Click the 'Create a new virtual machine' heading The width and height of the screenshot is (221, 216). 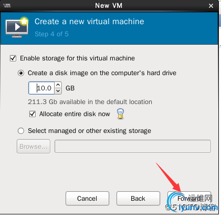(x=89, y=22)
